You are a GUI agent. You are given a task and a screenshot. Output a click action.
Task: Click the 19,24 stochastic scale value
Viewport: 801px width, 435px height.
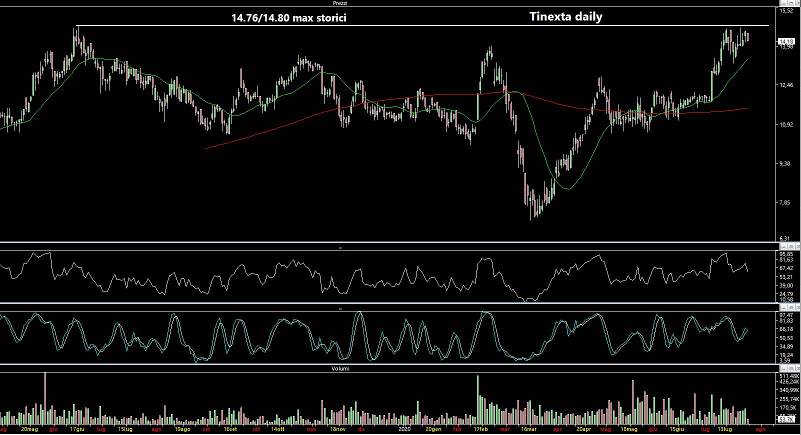(786, 354)
